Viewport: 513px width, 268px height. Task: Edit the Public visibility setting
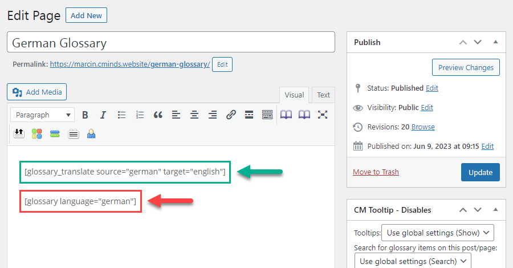point(427,107)
